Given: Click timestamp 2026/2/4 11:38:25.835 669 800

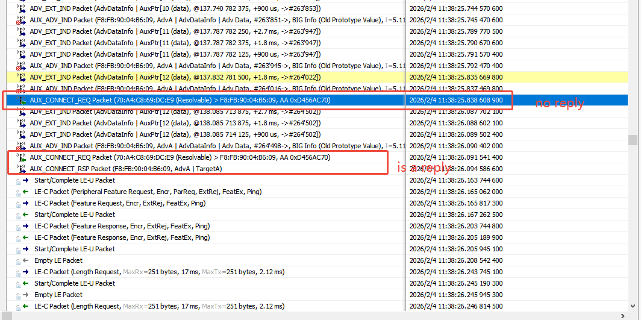Looking at the screenshot, I should point(456,77).
